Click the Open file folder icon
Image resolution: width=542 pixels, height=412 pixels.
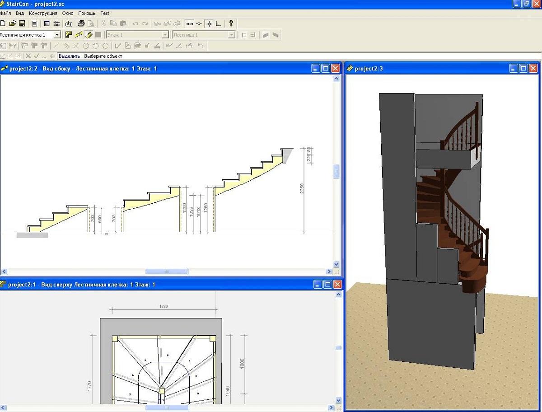(x=12, y=23)
